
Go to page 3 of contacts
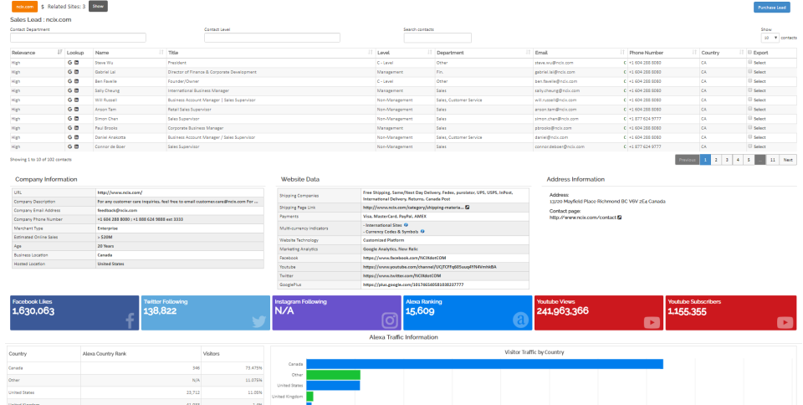(727, 160)
